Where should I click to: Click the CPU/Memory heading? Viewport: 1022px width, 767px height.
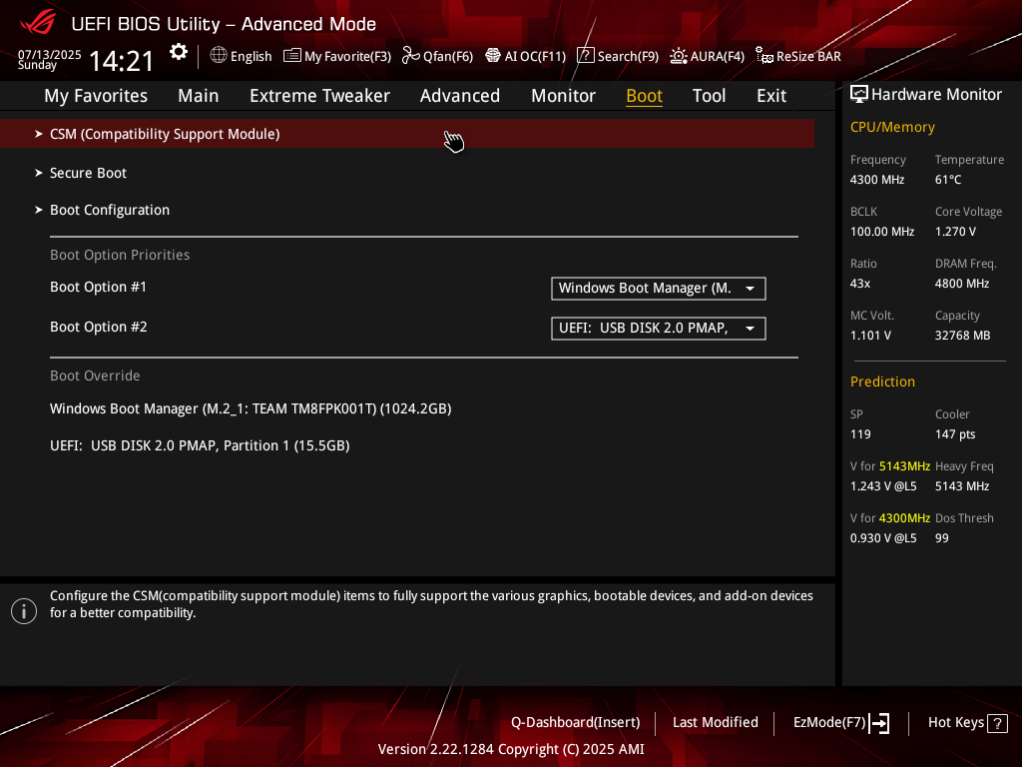(892, 127)
